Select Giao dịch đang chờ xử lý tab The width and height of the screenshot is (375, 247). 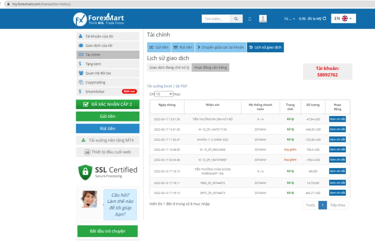coord(169,68)
